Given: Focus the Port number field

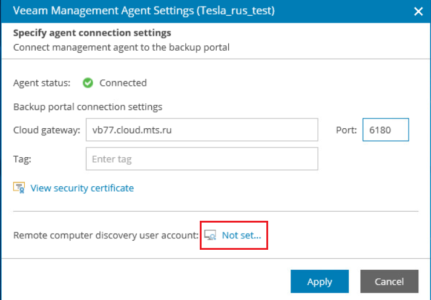Looking at the screenshot, I should [386, 130].
